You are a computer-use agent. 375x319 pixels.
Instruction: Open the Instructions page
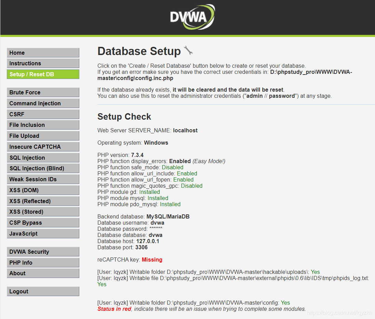(x=43, y=63)
